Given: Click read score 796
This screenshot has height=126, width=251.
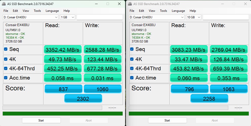Looking at the screenshot, I should [189, 89].
